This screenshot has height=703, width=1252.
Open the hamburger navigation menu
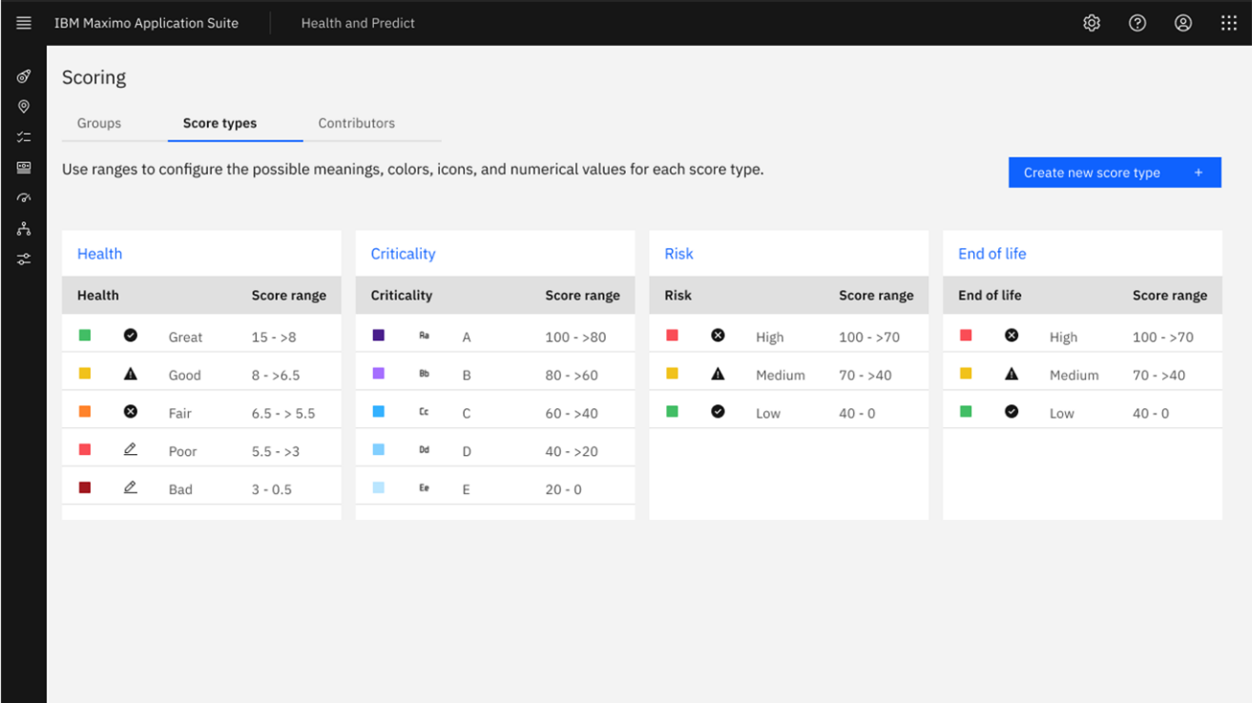[23, 22]
